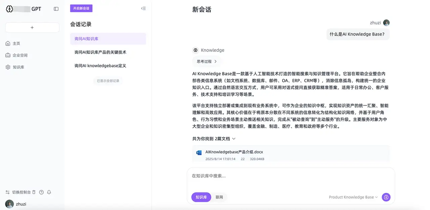Click the 新会话 title
430x210 pixels.
[x=202, y=10]
